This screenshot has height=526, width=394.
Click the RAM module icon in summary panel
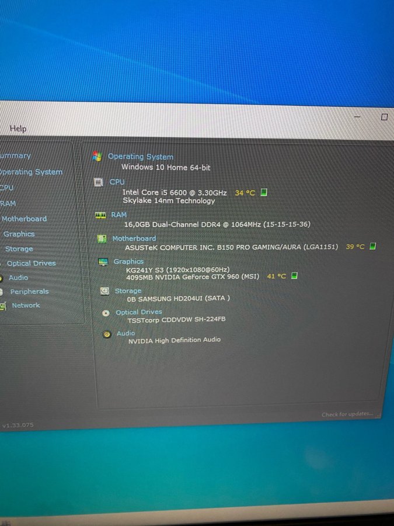(100, 215)
